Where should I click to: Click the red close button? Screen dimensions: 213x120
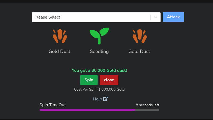pyautogui.click(x=109, y=80)
